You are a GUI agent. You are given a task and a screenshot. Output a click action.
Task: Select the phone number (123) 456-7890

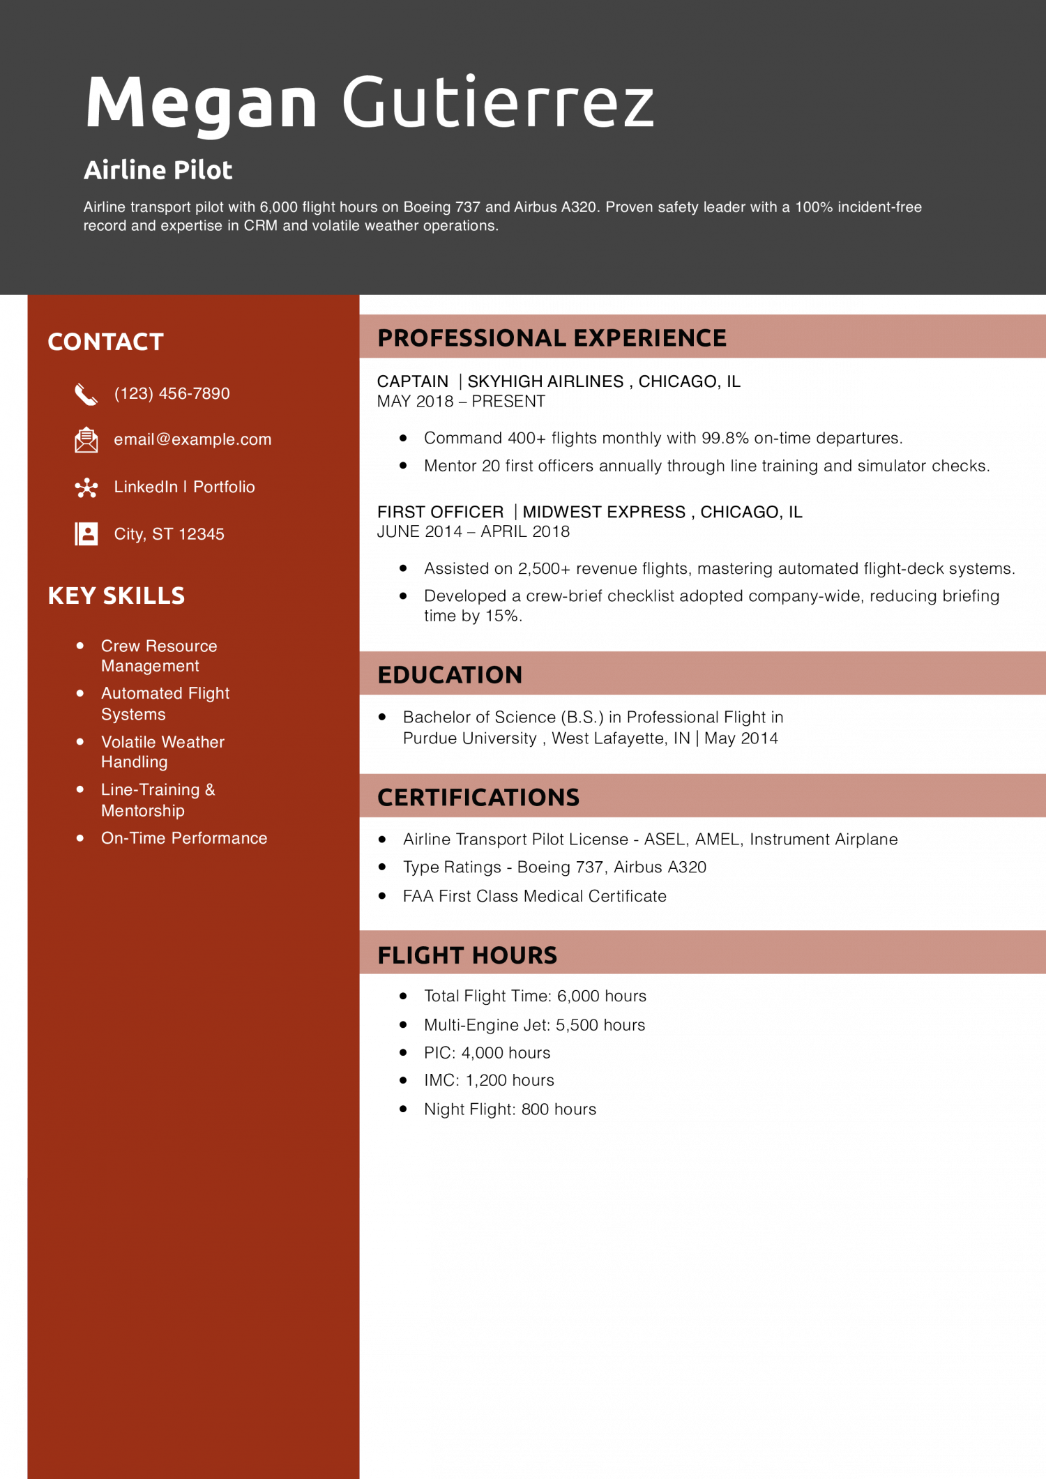point(172,394)
